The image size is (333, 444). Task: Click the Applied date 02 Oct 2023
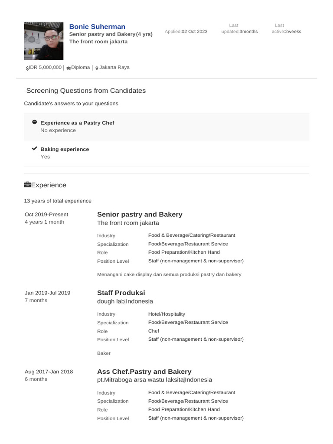pyautogui.click(x=194, y=32)
